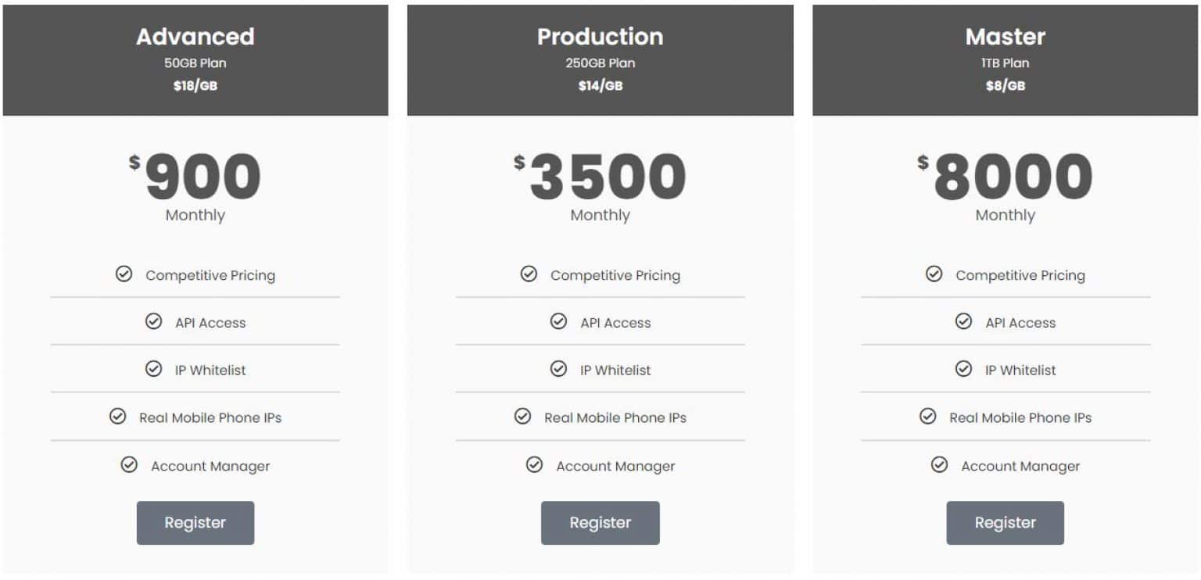Click Register under the Advanced plan

coord(195,522)
